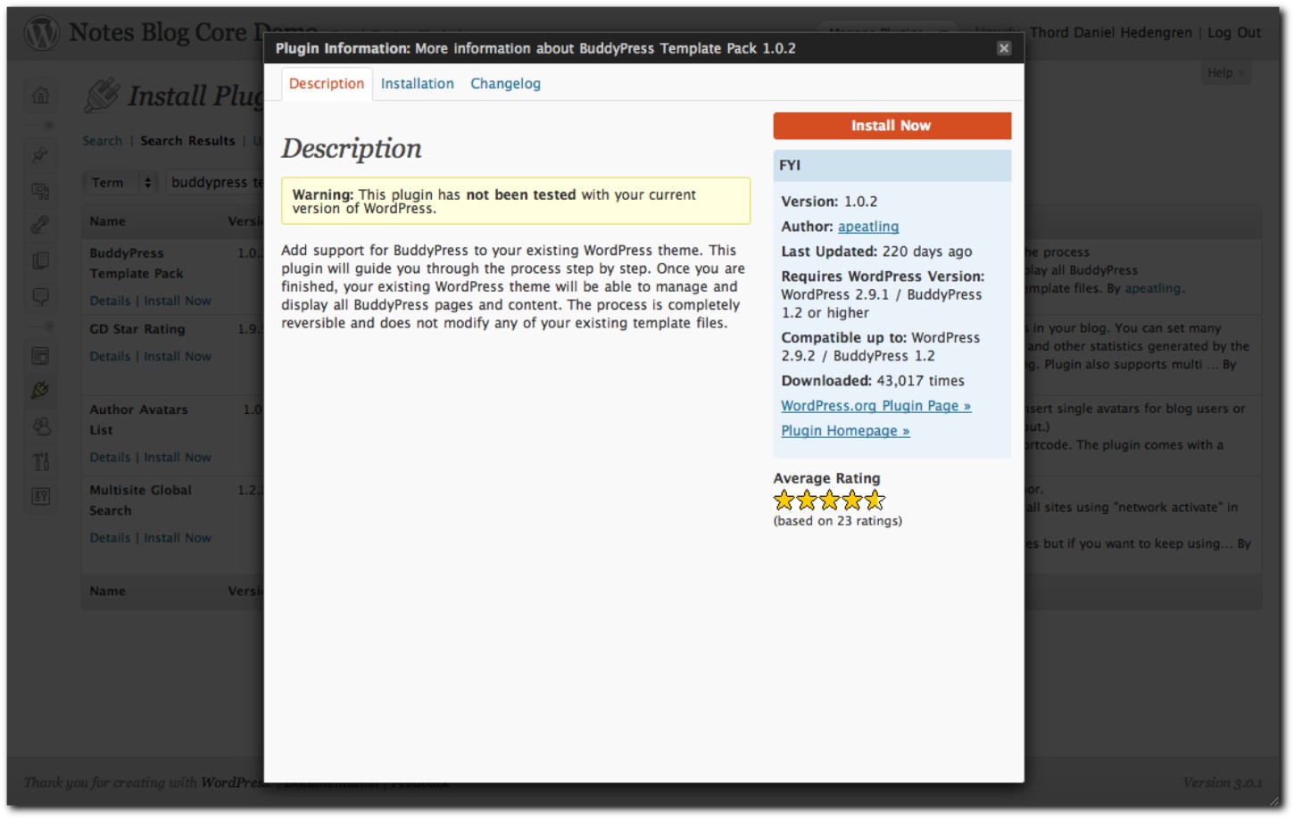Click Install Now for BuddyPress Template Pack row

178,302
